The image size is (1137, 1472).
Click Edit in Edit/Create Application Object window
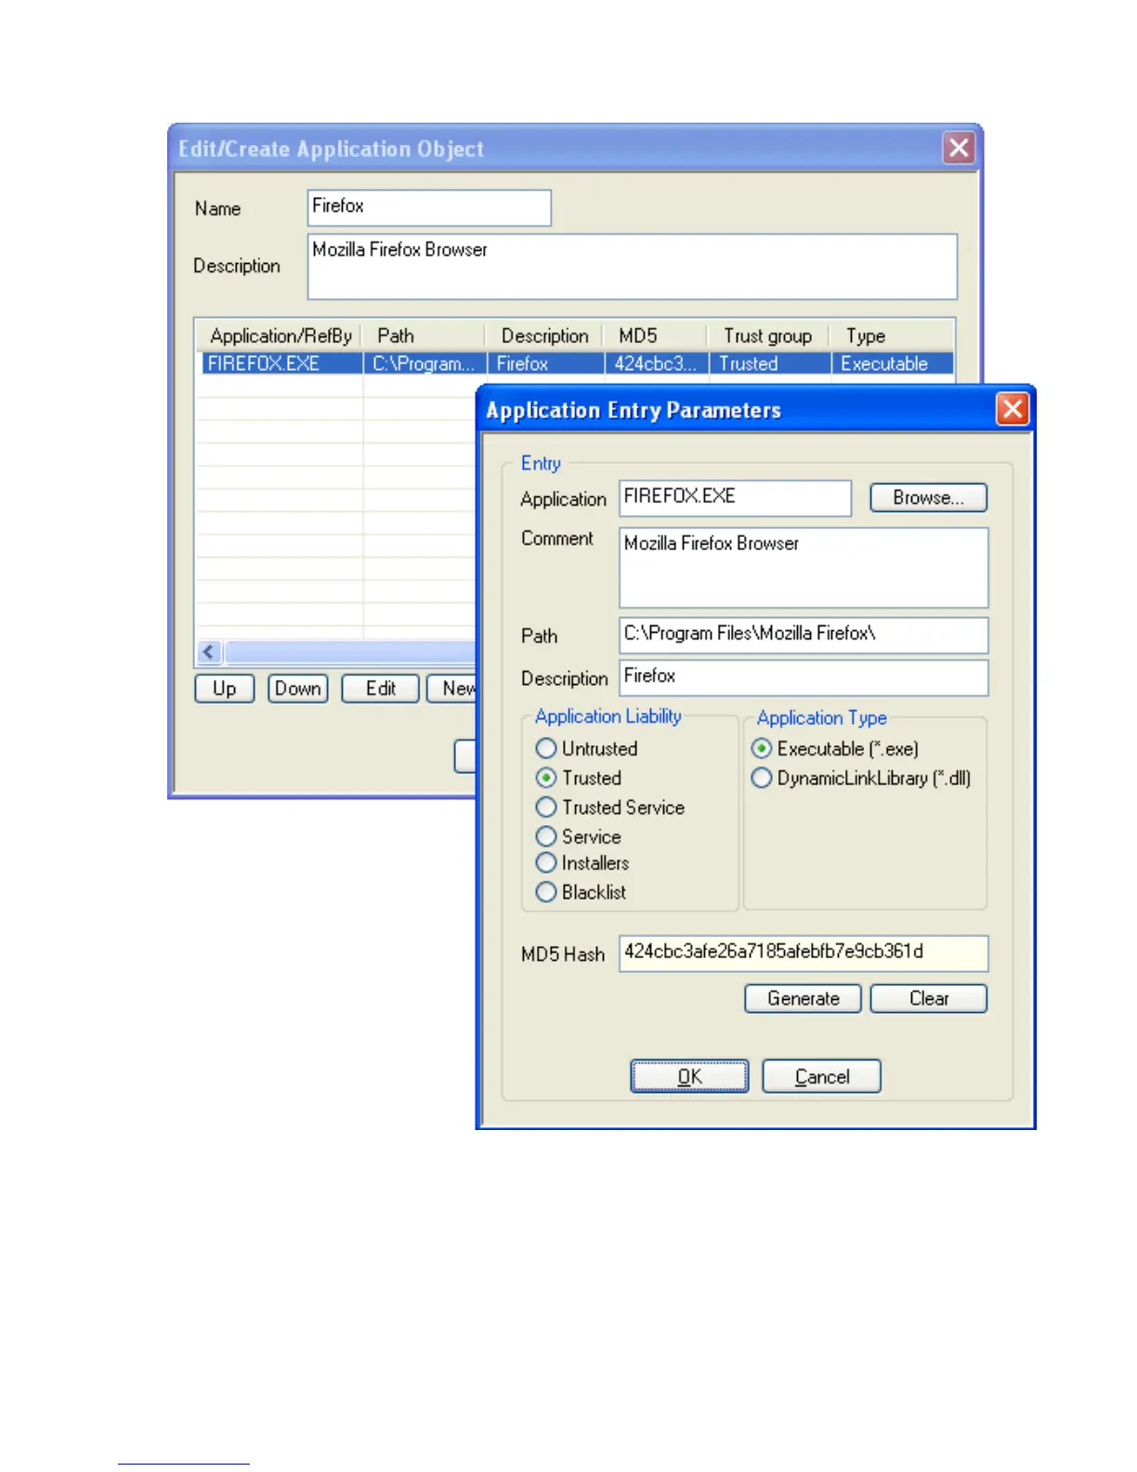pos(380,689)
